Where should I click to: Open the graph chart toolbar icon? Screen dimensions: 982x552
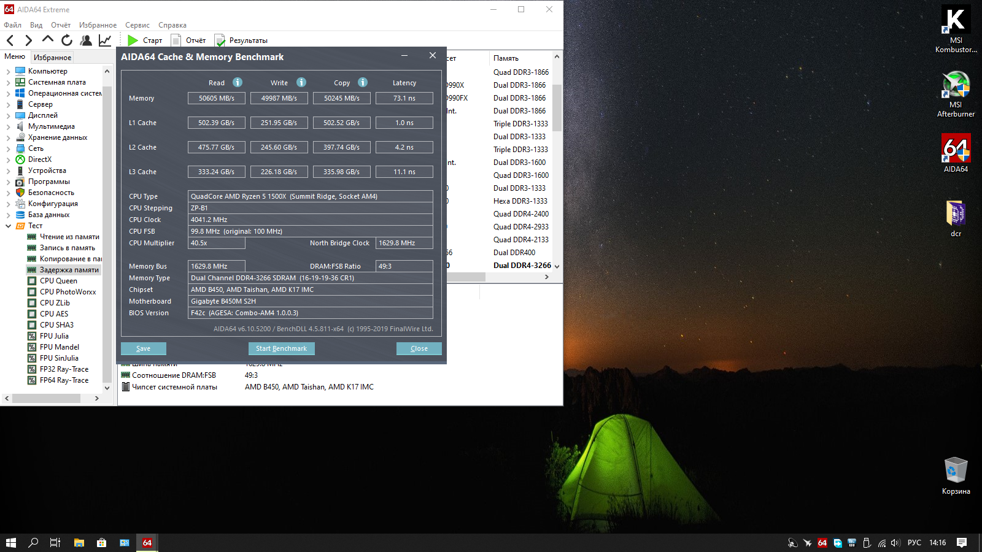[x=105, y=40]
